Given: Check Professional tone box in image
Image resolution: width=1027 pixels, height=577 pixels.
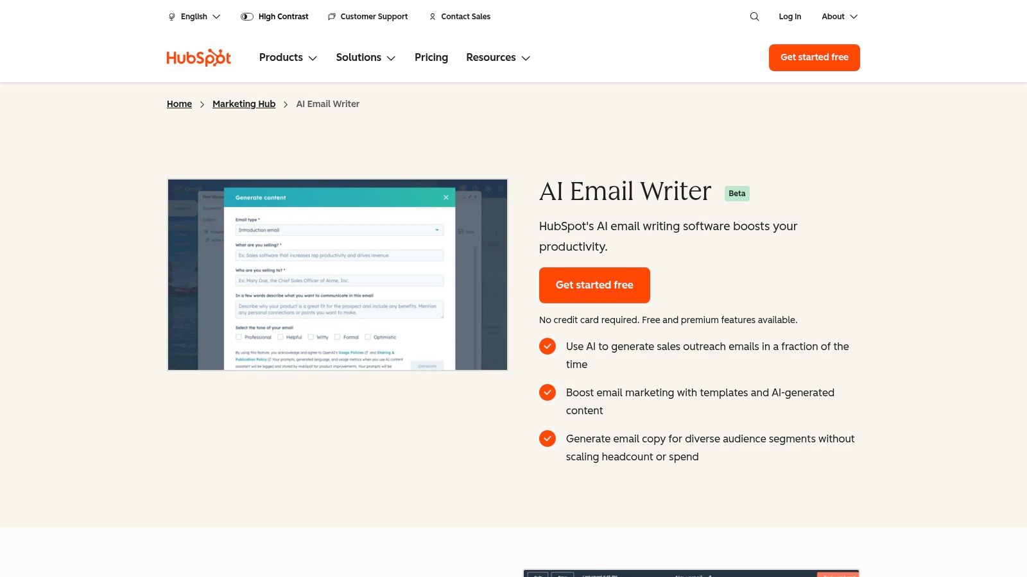Looking at the screenshot, I should tap(239, 337).
